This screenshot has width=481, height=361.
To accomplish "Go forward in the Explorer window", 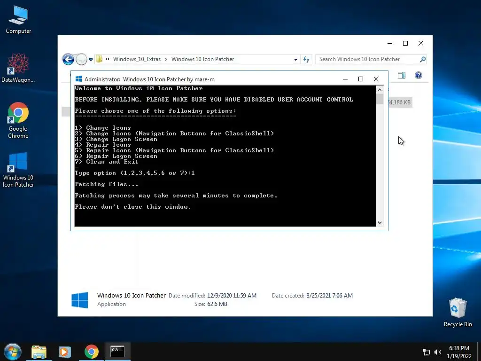I will tap(81, 59).
